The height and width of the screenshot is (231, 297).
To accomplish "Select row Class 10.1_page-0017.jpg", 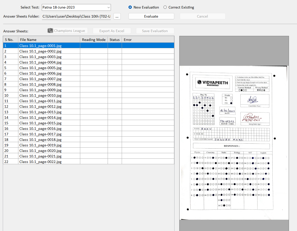I will coord(89,134).
